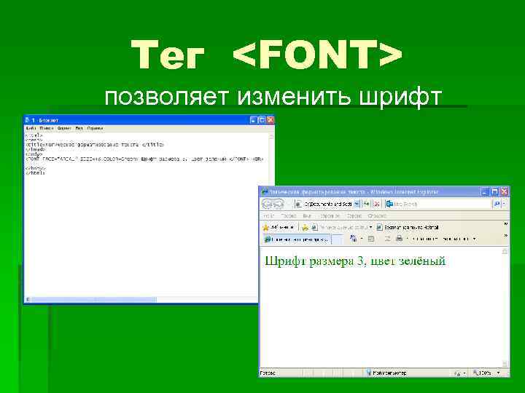Image resolution: width=525 pixels, height=393 pixels.
Task: Click the </body> line in Notepad
Action: (x=35, y=168)
